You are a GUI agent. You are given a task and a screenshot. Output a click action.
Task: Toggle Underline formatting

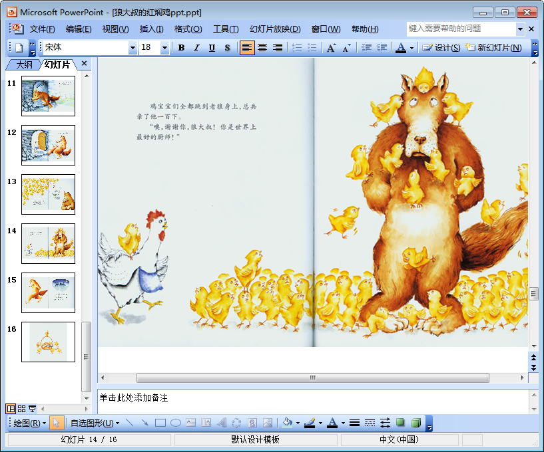click(212, 48)
